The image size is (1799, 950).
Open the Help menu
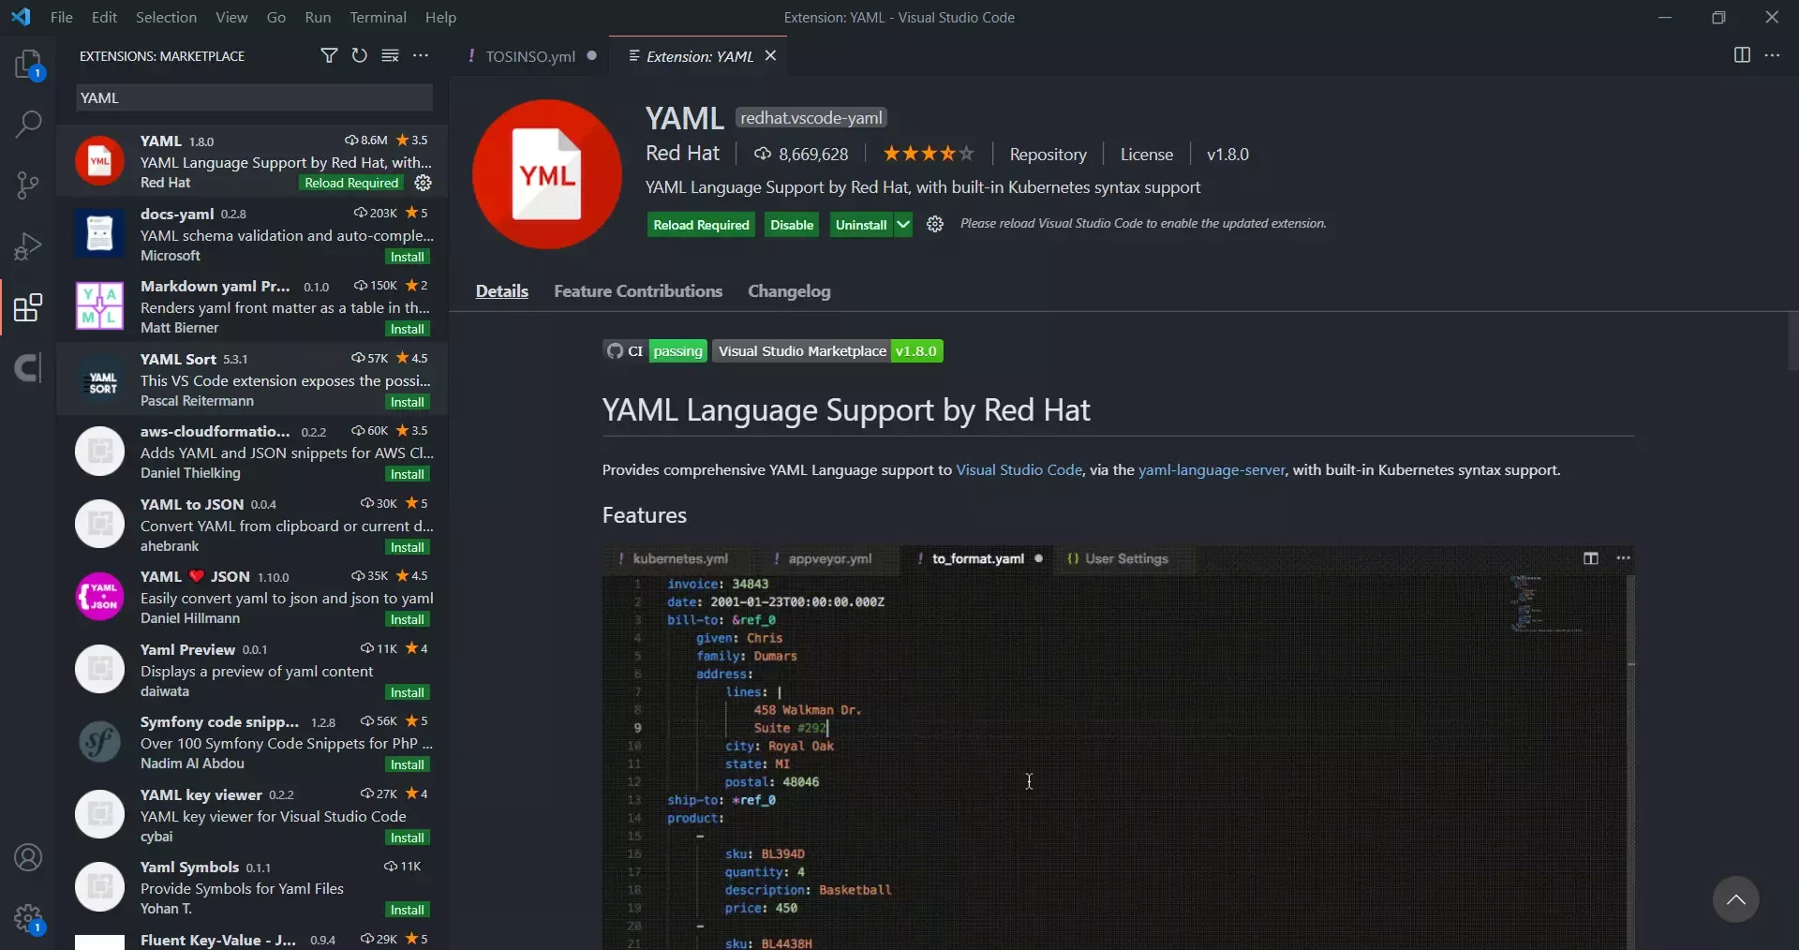[440, 17]
